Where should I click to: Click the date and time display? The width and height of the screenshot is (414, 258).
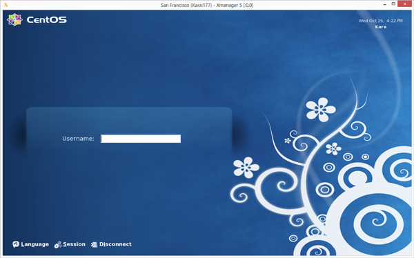(380, 21)
